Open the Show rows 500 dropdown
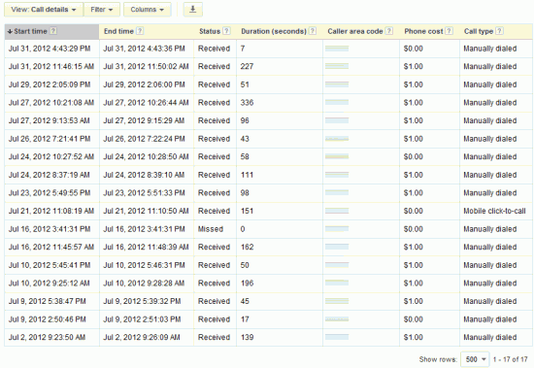The image size is (534, 368). [475, 359]
